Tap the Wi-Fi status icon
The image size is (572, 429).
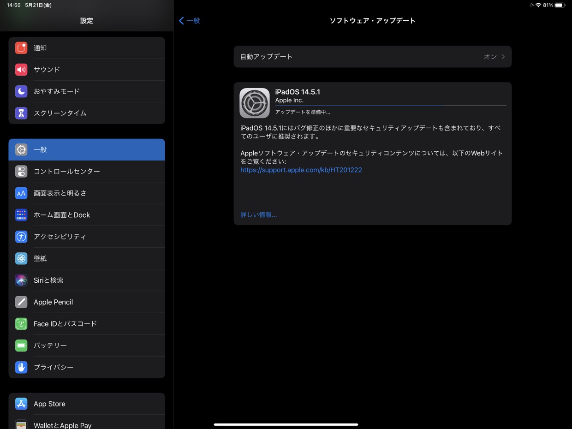coord(538,5)
